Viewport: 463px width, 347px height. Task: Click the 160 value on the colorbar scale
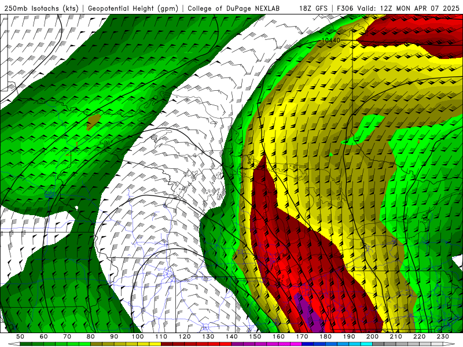[278, 337]
